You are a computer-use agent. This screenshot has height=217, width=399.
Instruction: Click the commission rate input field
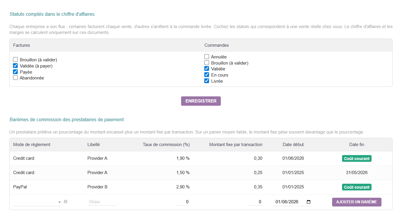pos(182,202)
